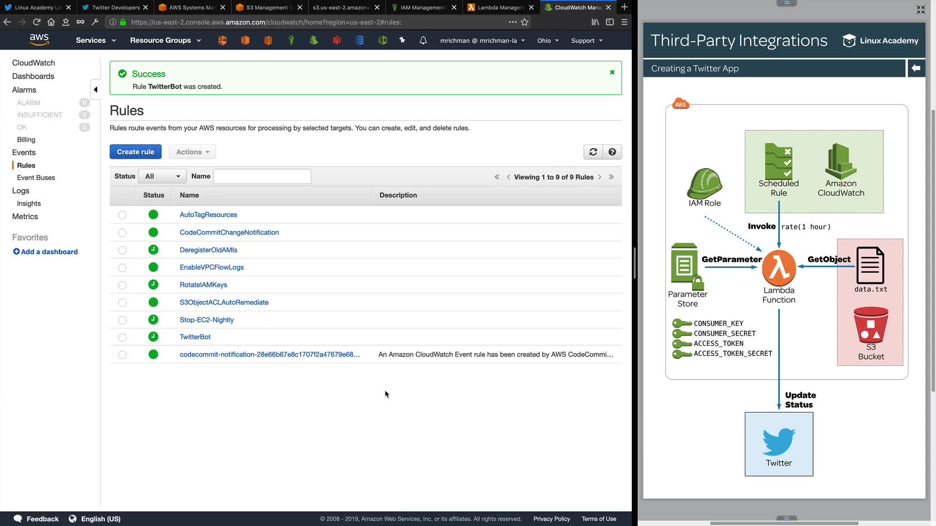936x526 pixels.
Task: Open the Status All dropdown filter
Action: point(162,176)
